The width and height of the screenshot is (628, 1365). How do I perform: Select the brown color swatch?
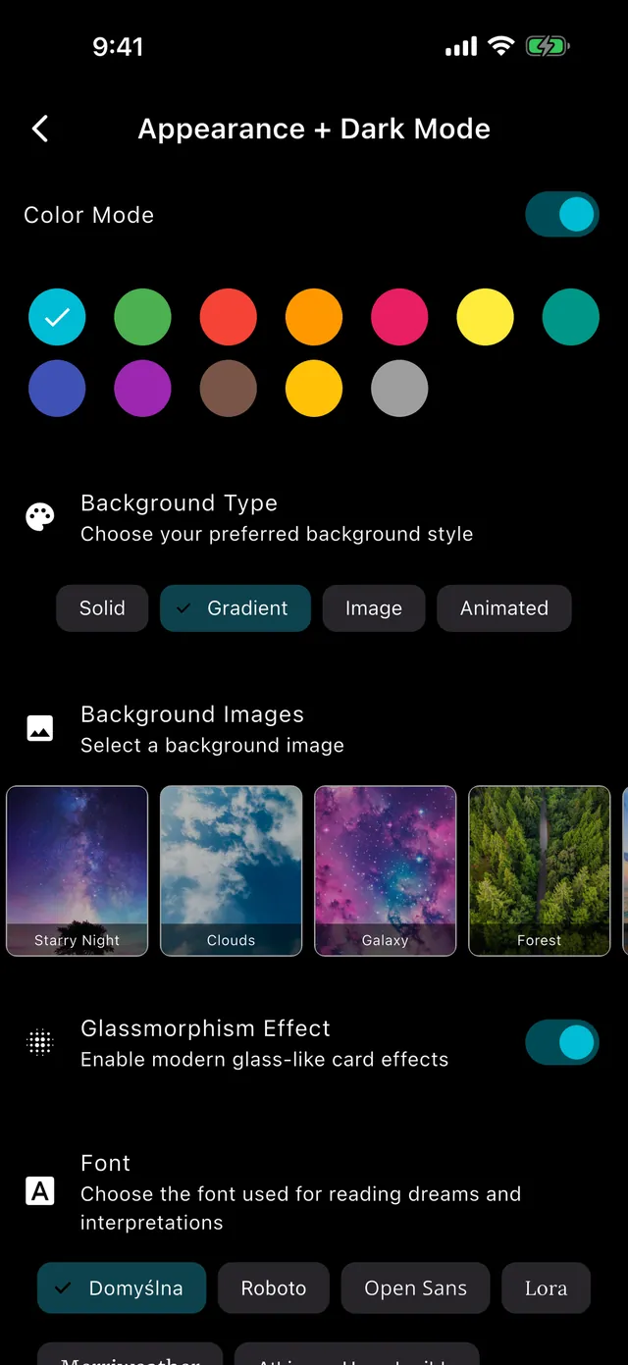click(x=229, y=389)
